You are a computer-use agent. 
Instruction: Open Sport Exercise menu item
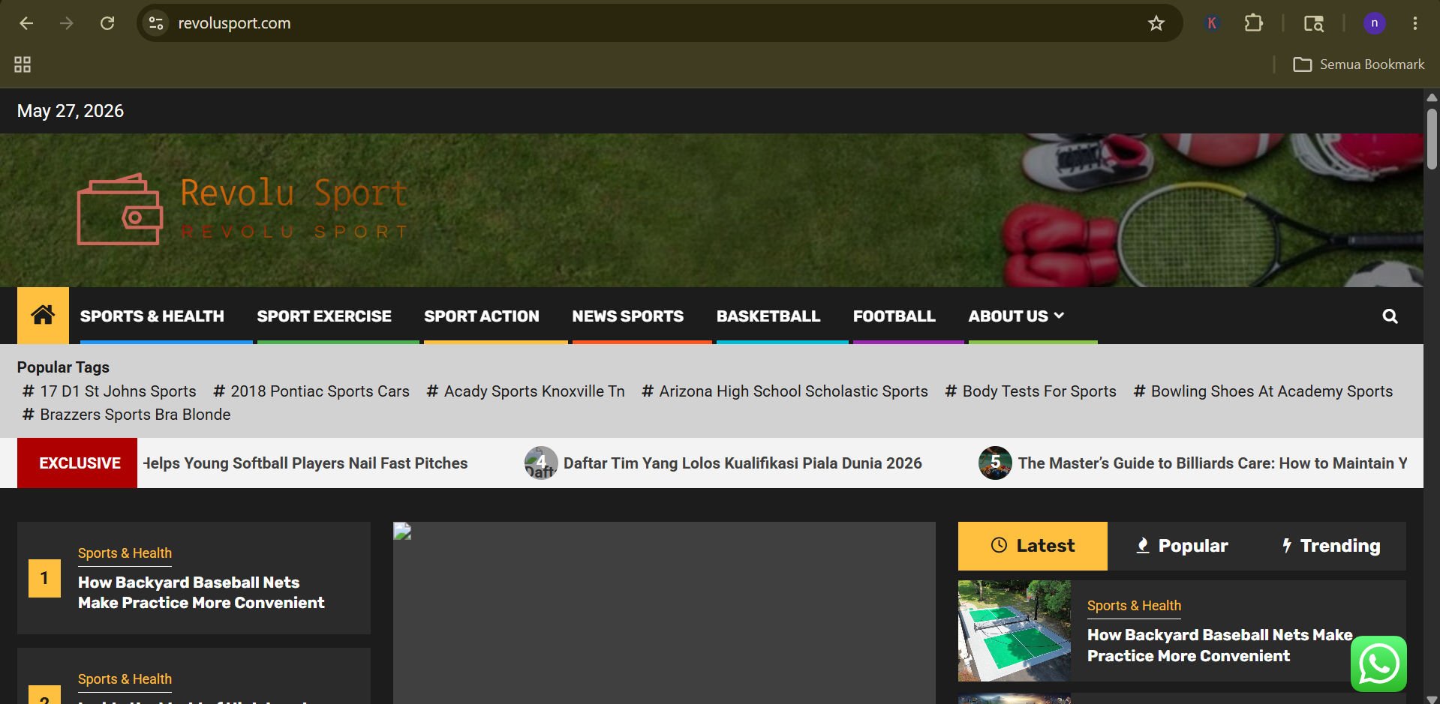(x=324, y=316)
